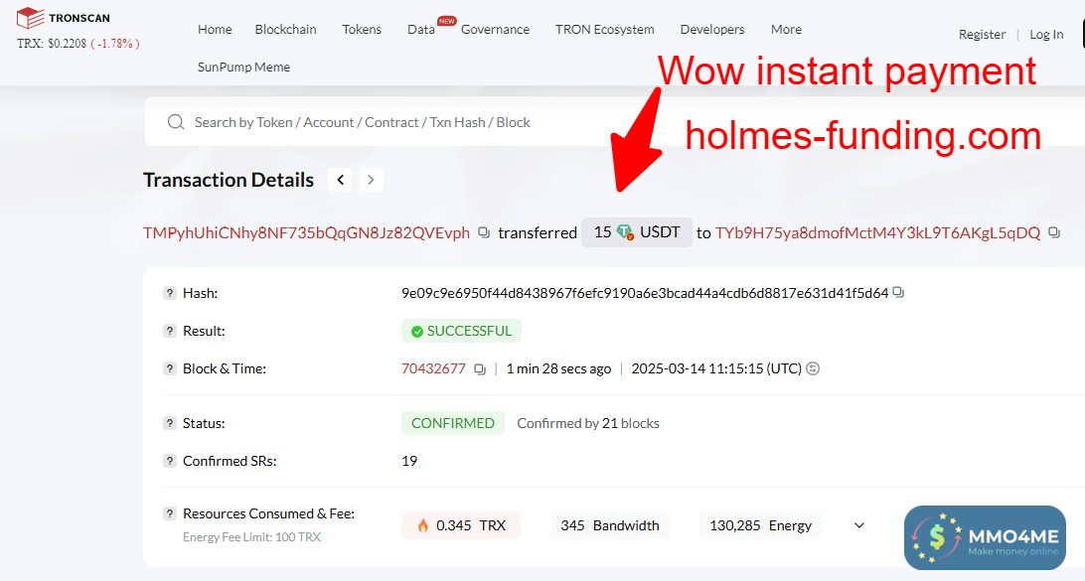Click the search magnifier icon
The image size is (1085, 581).
coord(176,122)
